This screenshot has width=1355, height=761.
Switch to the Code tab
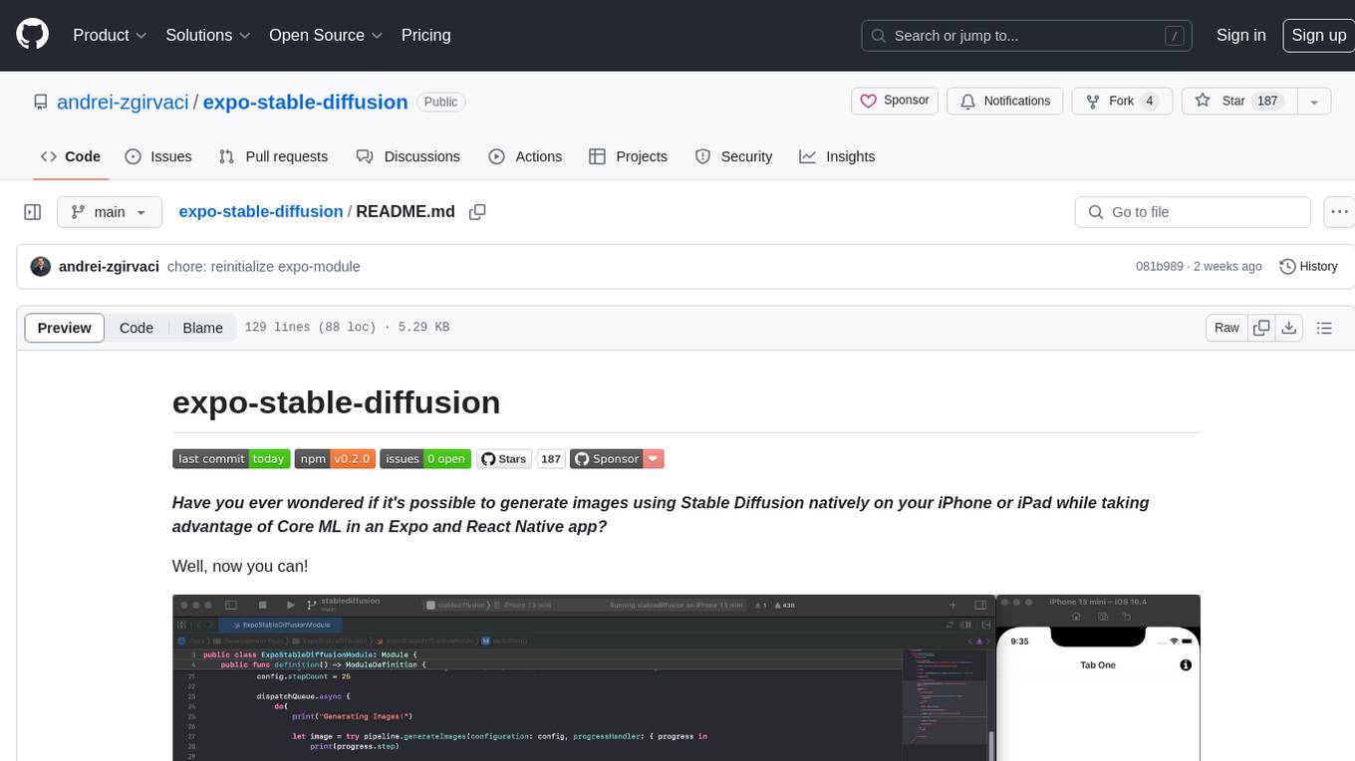pyautogui.click(x=71, y=156)
